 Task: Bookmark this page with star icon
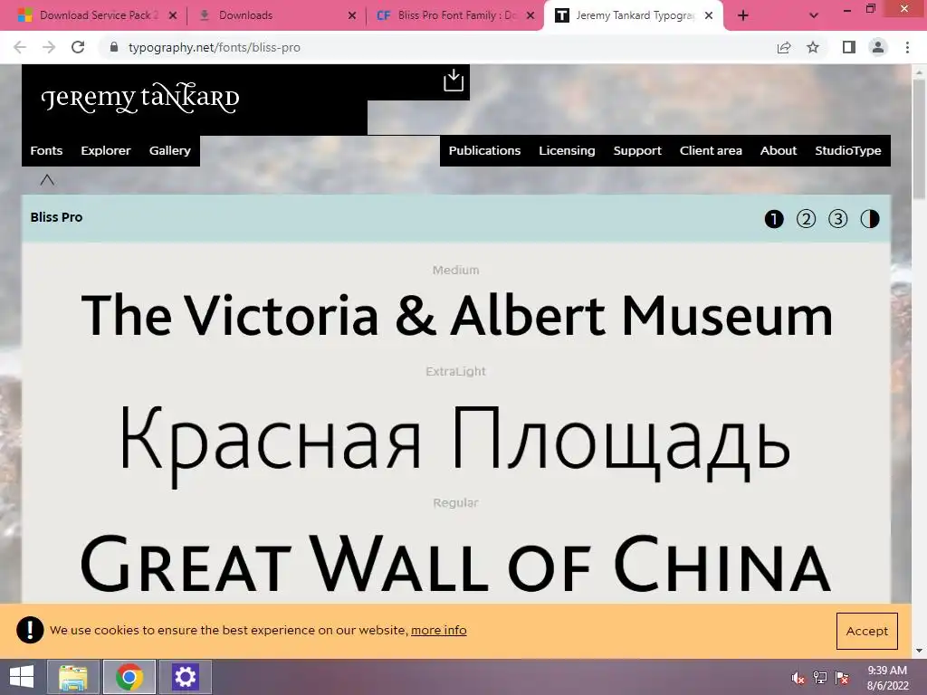[813, 47]
